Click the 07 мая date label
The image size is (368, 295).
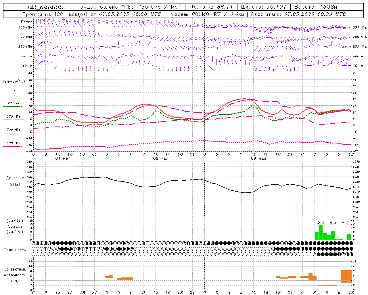(x=63, y=158)
